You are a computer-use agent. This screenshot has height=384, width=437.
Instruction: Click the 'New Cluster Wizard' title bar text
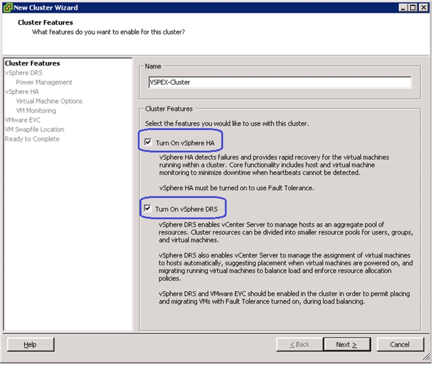(x=46, y=7)
